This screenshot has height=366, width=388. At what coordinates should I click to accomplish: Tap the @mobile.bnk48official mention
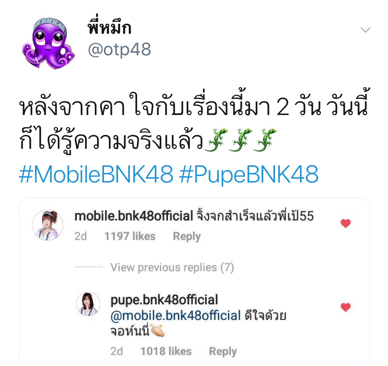[x=176, y=316]
